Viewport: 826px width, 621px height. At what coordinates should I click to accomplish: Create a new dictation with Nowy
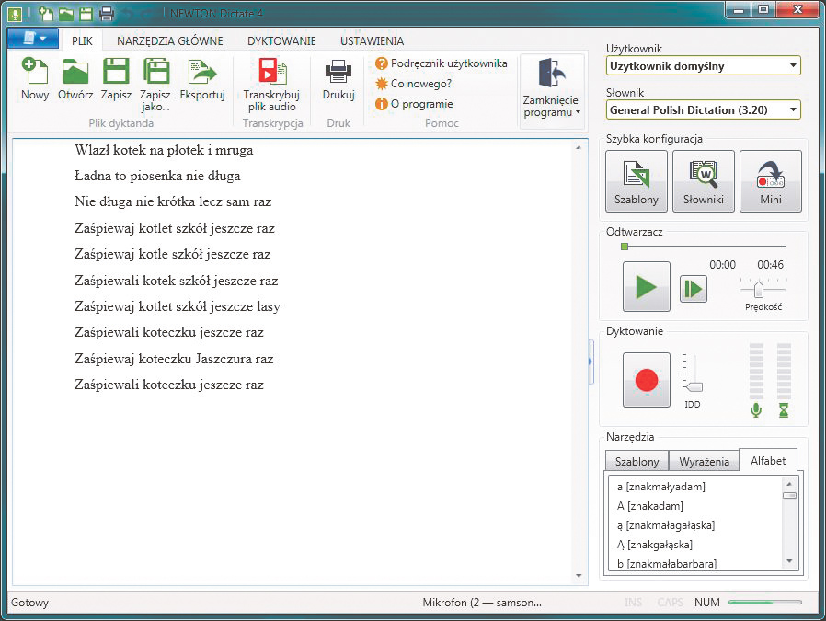[33, 83]
